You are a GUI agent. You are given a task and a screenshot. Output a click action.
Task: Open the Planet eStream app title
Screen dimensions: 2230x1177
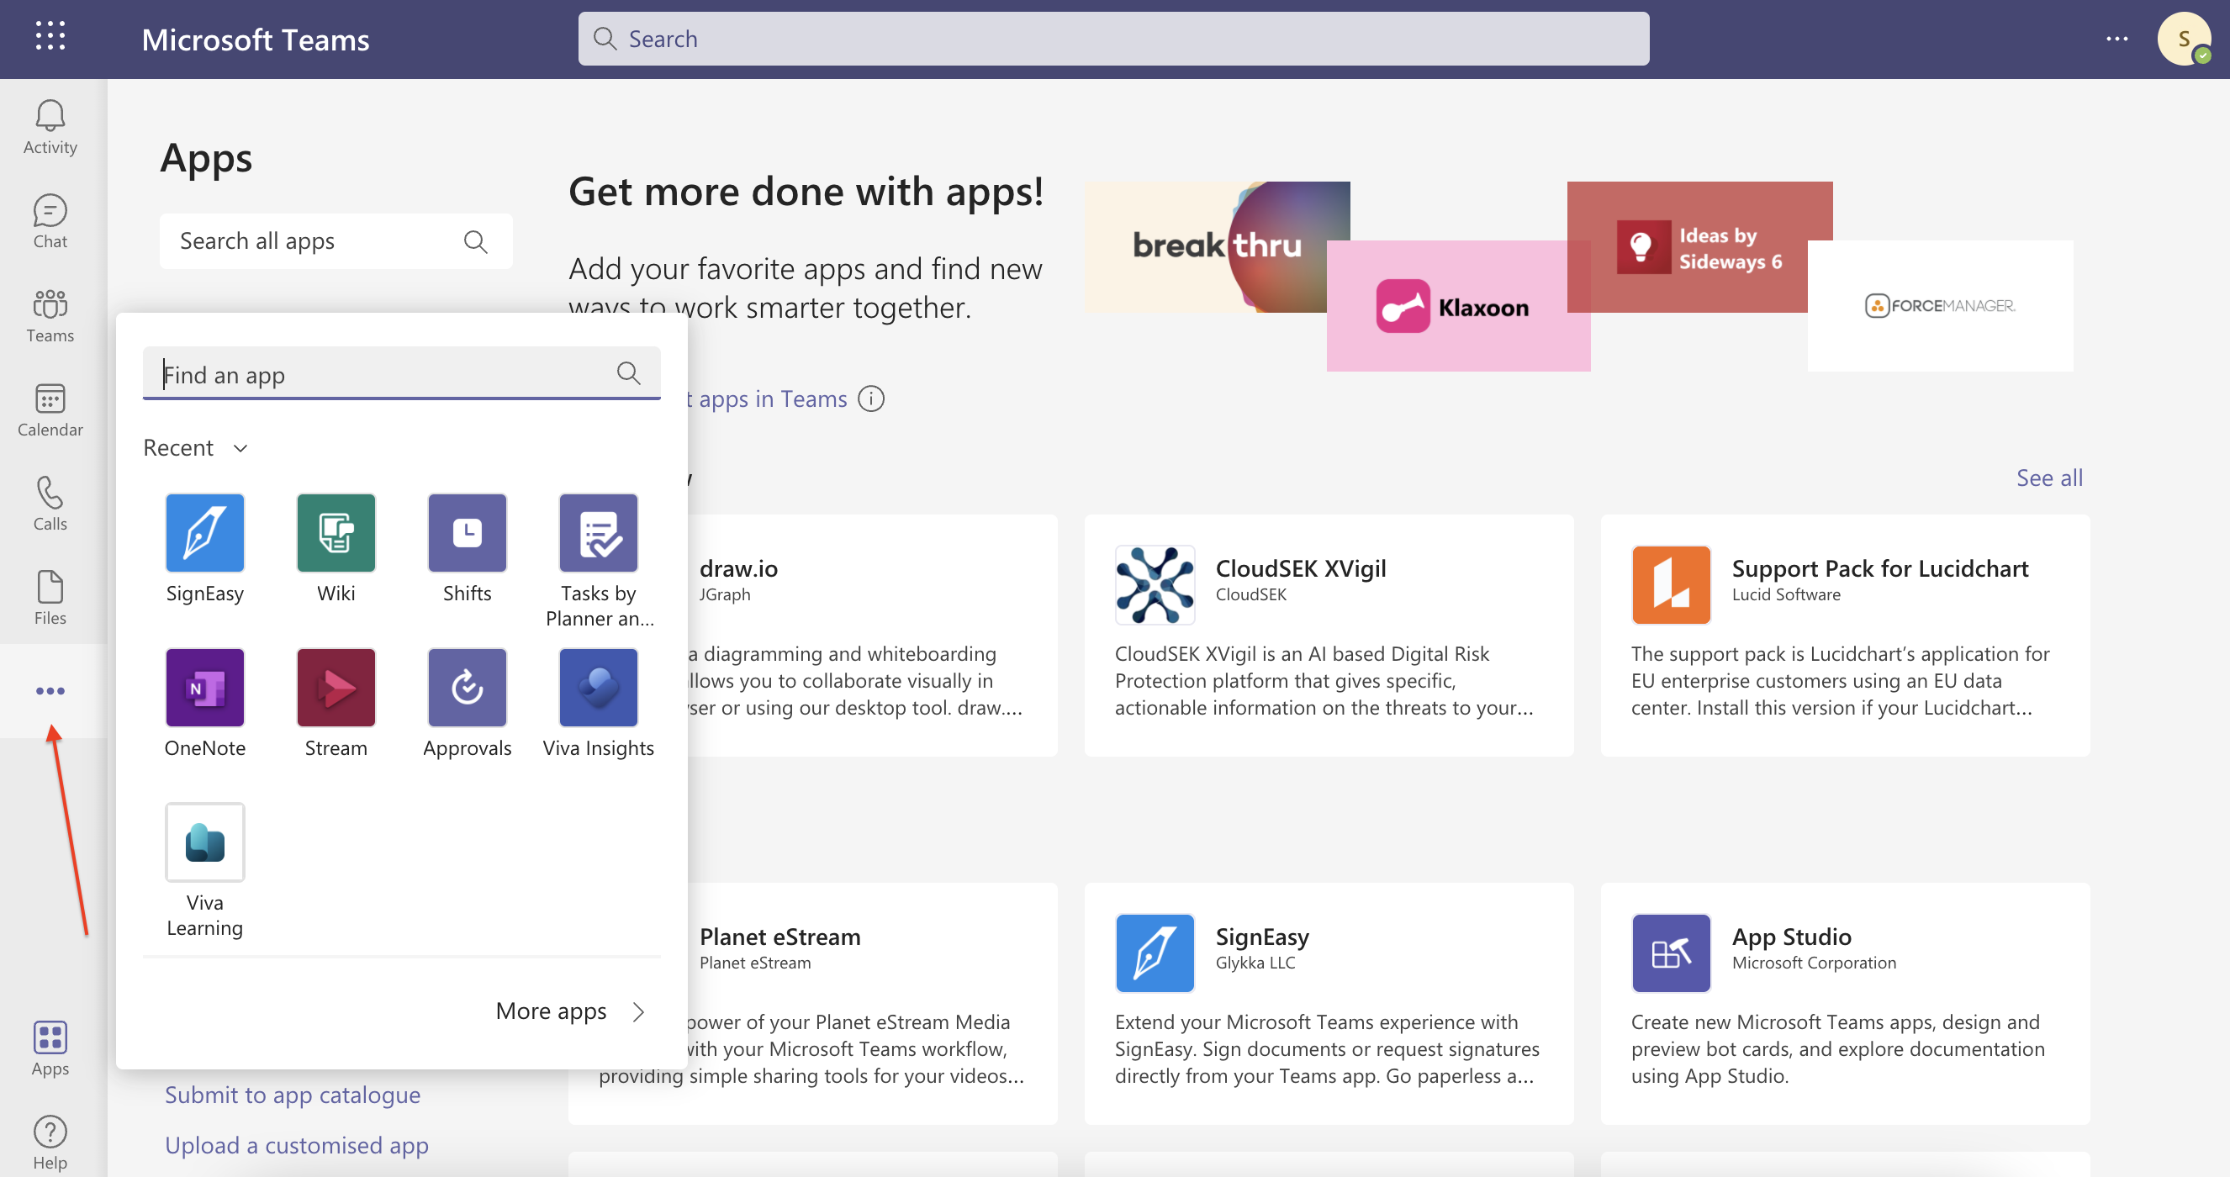pos(779,937)
